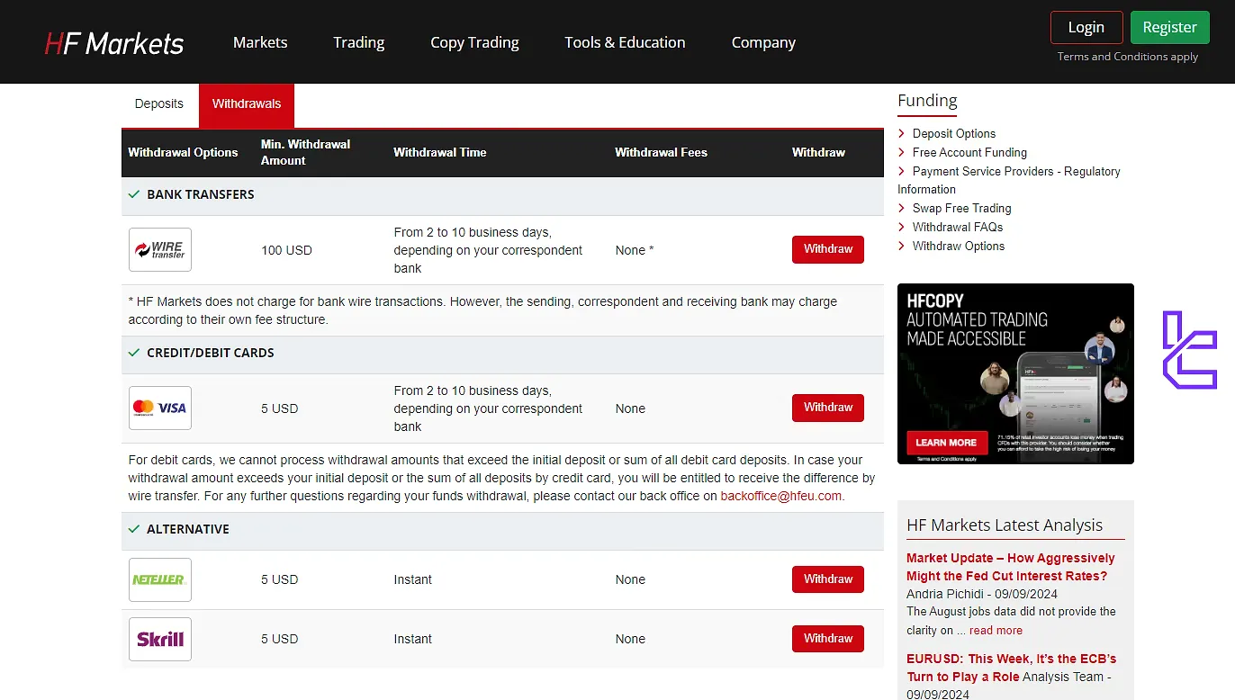
Task: Click checkmark icon beside Alternative
Action: 134,529
